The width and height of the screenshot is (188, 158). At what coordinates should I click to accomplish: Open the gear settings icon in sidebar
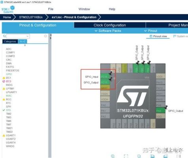tap(45, 36)
